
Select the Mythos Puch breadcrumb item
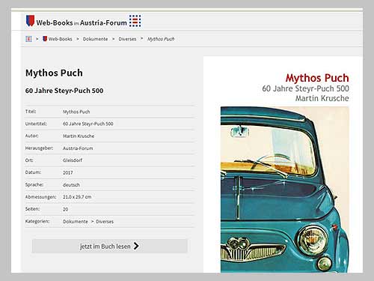click(x=161, y=39)
